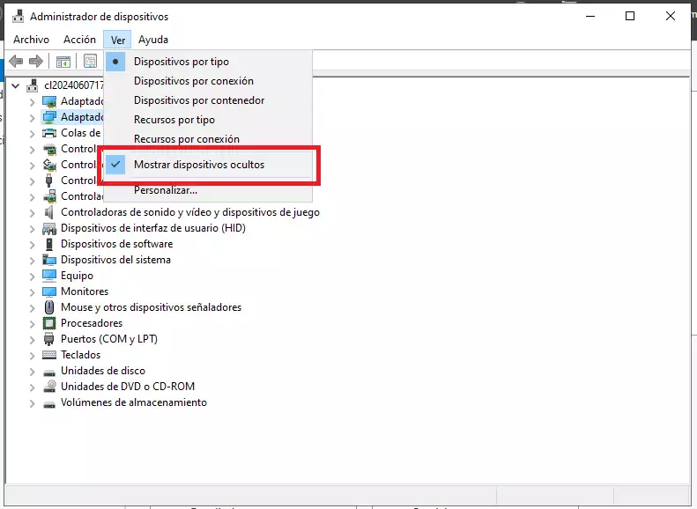The image size is (697, 509).
Task: Expand Controladoras de sonido y vídeo node
Action: click(33, 212)
